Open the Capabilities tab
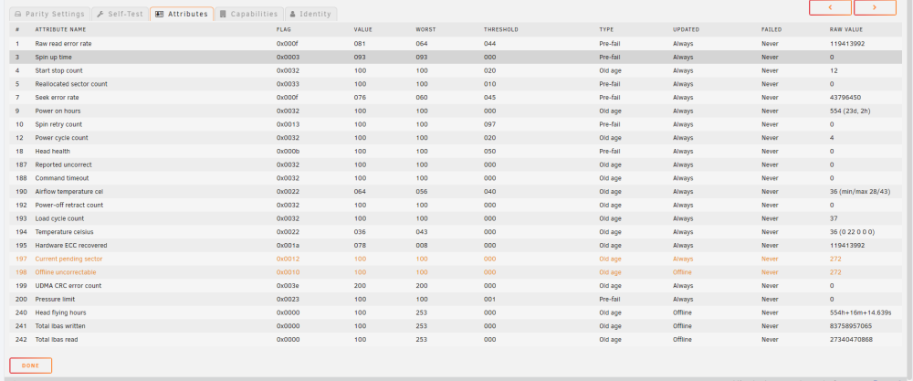This screenshot has height=381, width=913. coord(248,14)
